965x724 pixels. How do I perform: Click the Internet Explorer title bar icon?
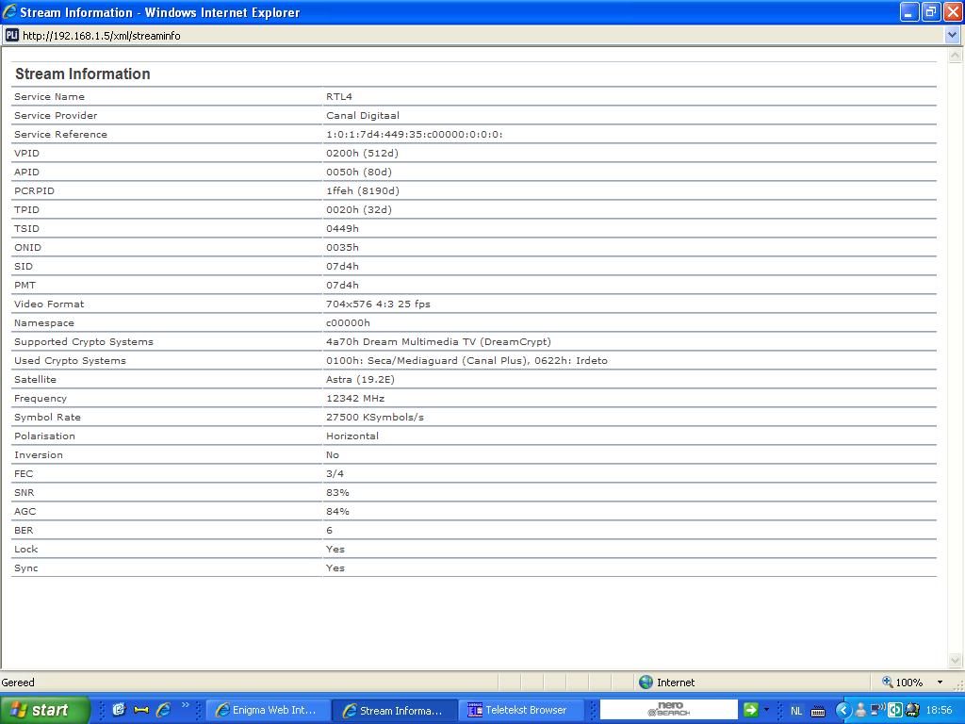click(x=9, y=11)
